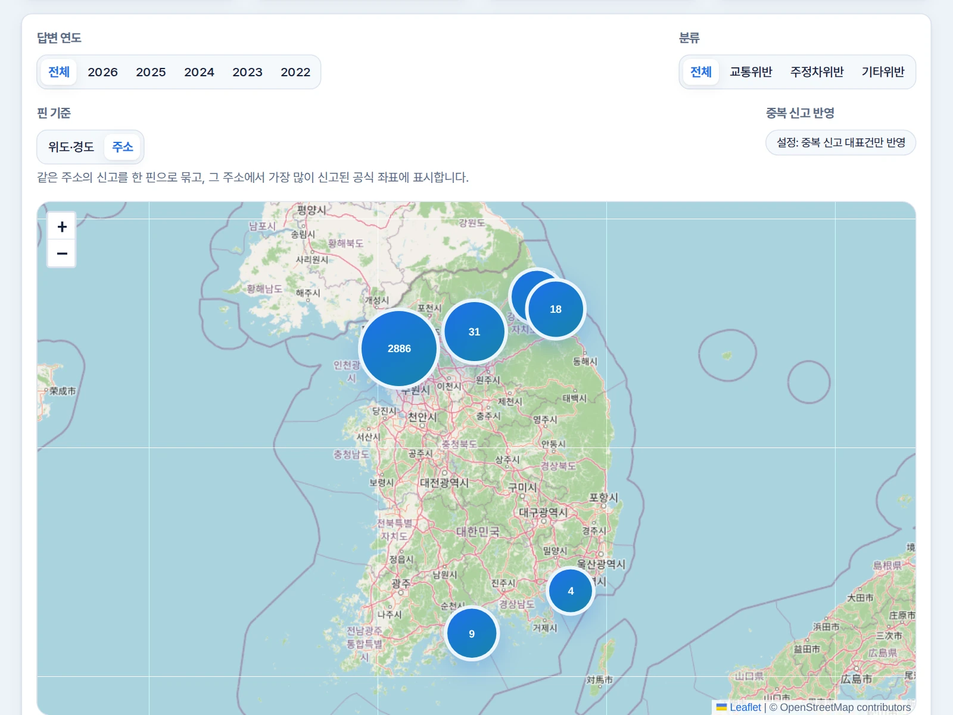
Task: Click the 대한민국 country label
Action: tap(478, 531)
